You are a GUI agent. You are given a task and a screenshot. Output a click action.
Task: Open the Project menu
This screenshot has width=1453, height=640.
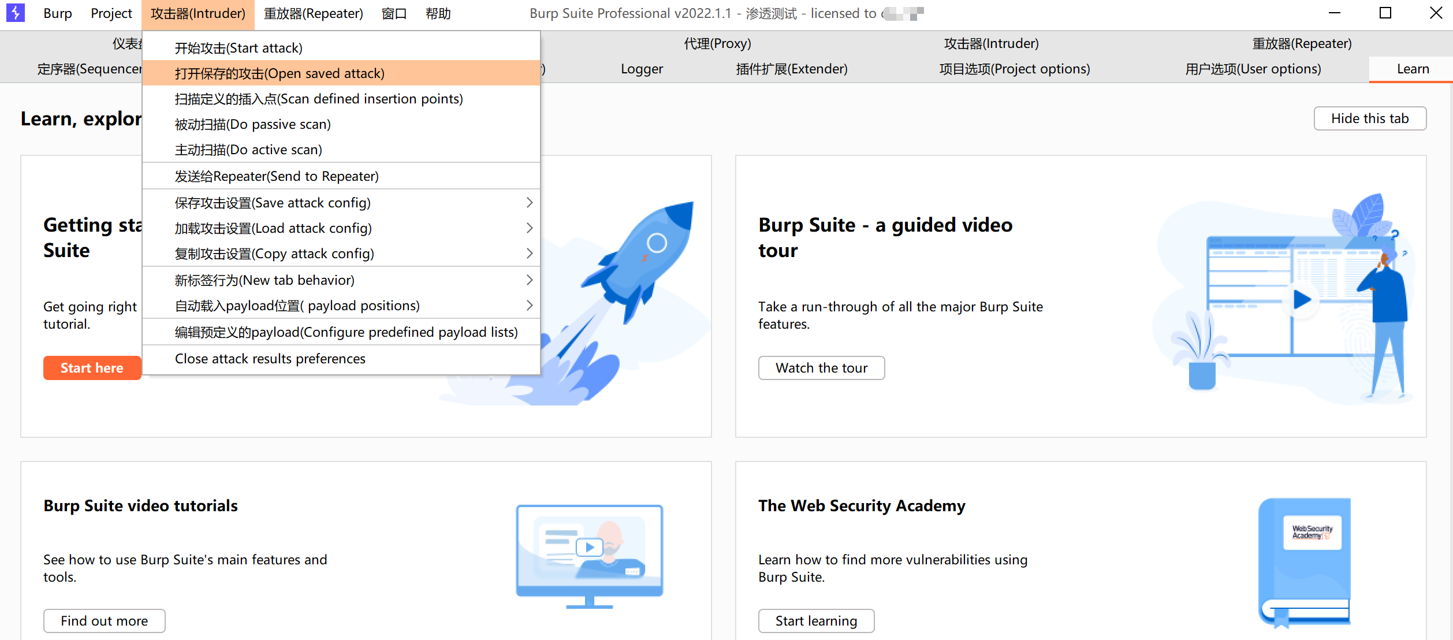click(111, 13)
